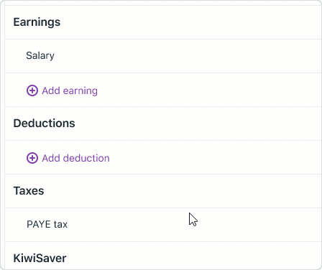Focus the Deductions header row
The width and height of the screenshot is (322, 270).
pyautogui.click(x=163, y=124)
